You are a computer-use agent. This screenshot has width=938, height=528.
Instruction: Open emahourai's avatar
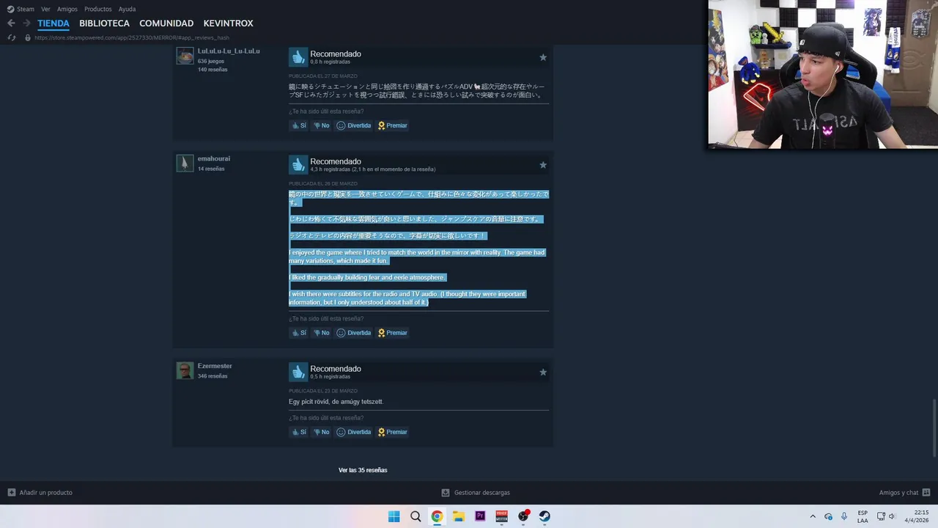[185, 163]
